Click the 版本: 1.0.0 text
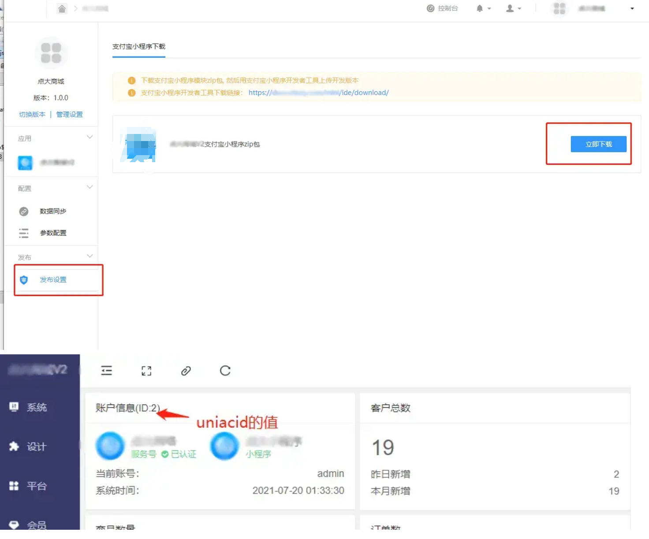 click(x=51, y=98)
